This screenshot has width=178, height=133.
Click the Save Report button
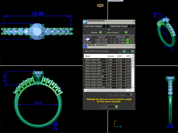pyautogui.click(x=117, y=33)
